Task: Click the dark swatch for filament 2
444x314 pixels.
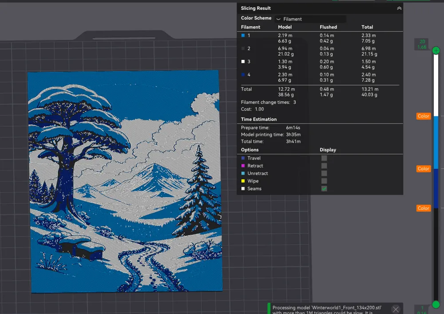Action: (x=243, y=48)
